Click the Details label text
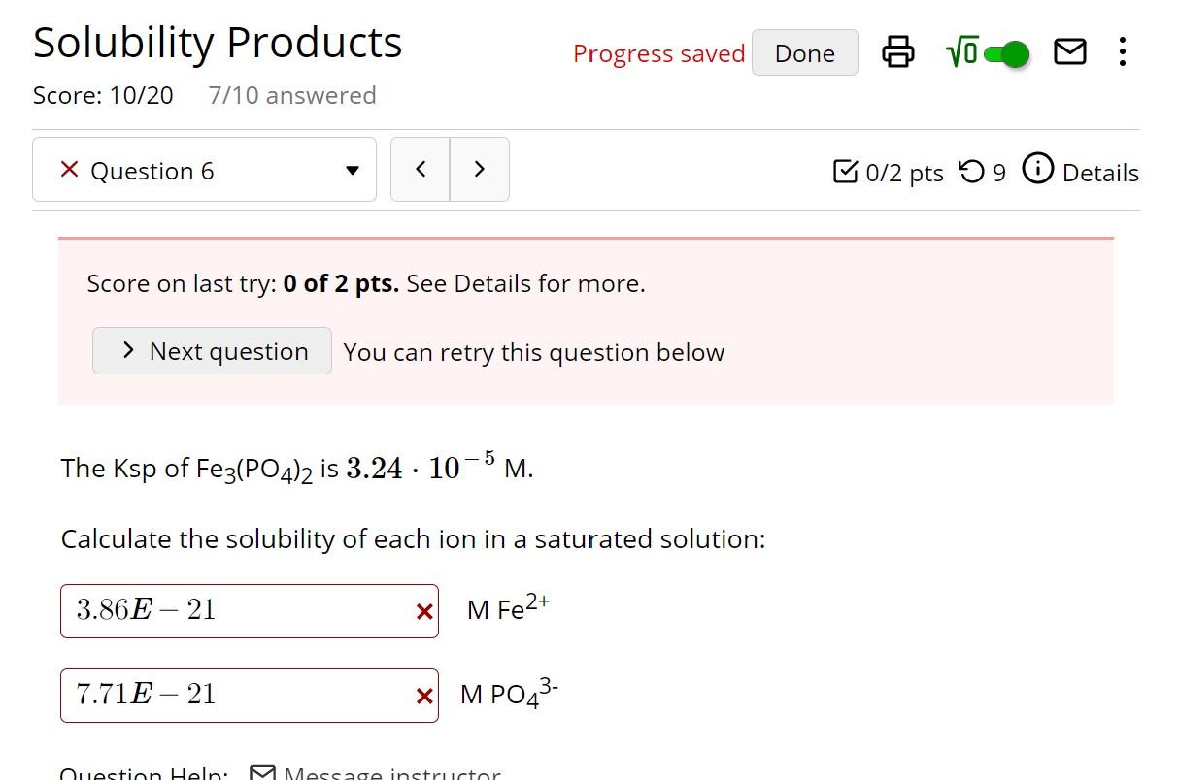This screenshot has width=1179, height=780. click(x=1100, y=173)
